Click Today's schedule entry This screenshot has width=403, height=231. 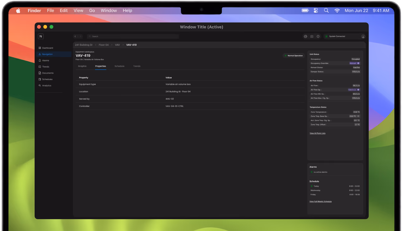click(335, 186)
